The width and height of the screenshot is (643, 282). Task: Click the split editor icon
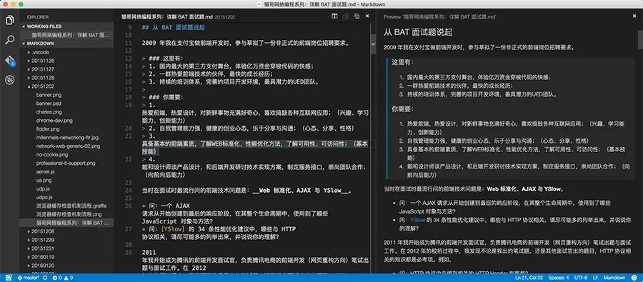click(334, 16)
